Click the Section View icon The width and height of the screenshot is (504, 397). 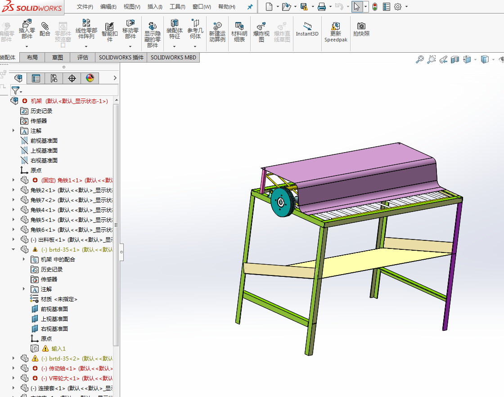point(455,59)
